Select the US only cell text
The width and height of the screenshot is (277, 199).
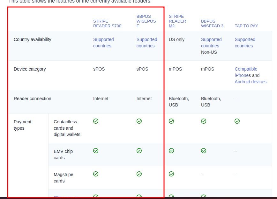176,39
